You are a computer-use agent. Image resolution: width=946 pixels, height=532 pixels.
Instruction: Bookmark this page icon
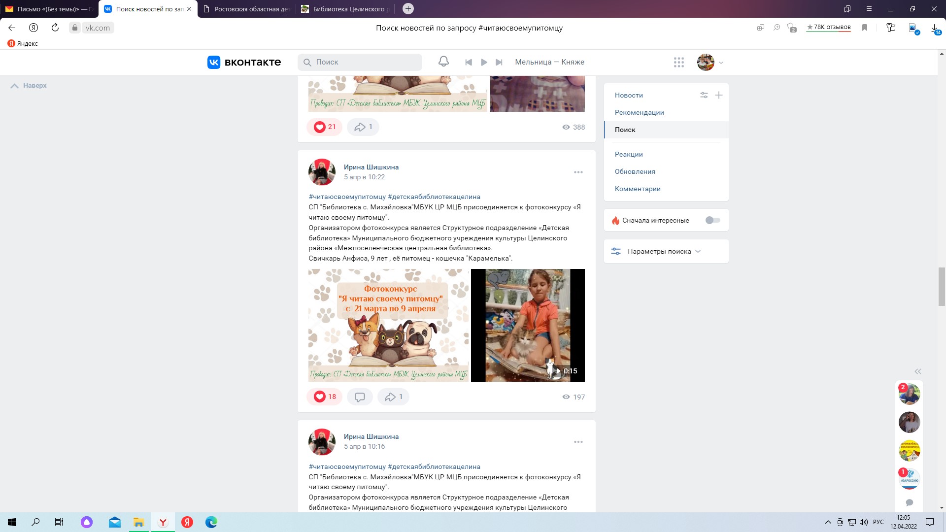(865, 28)
